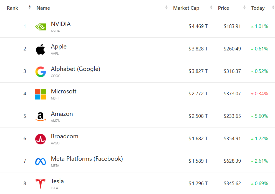Sort the table by Name column
The height and width of the screenshot is (194, 275).
[x=43, y=8]
